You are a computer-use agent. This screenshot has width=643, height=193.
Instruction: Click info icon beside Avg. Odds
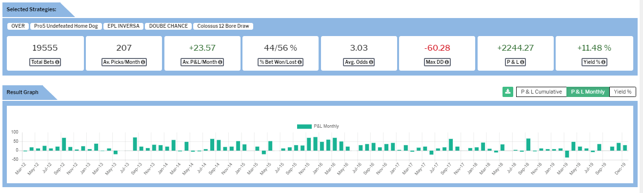click(x=371, y=62)
